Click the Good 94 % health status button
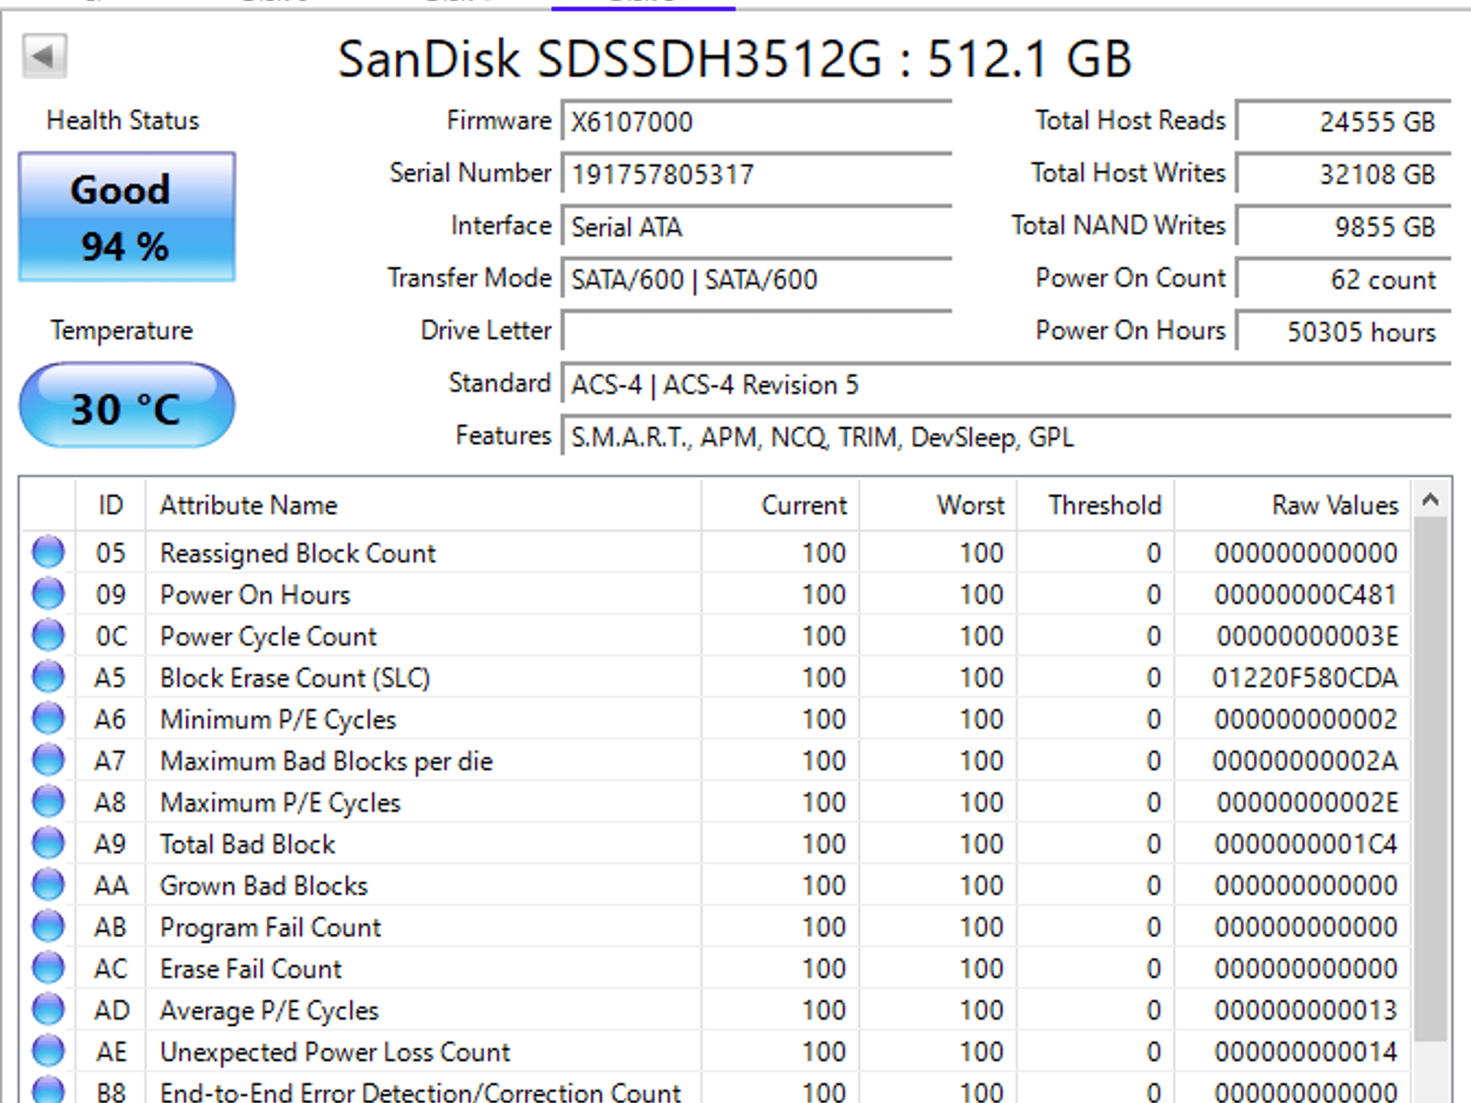This screenshot has height=1103, width=1471. pos(127,217)
